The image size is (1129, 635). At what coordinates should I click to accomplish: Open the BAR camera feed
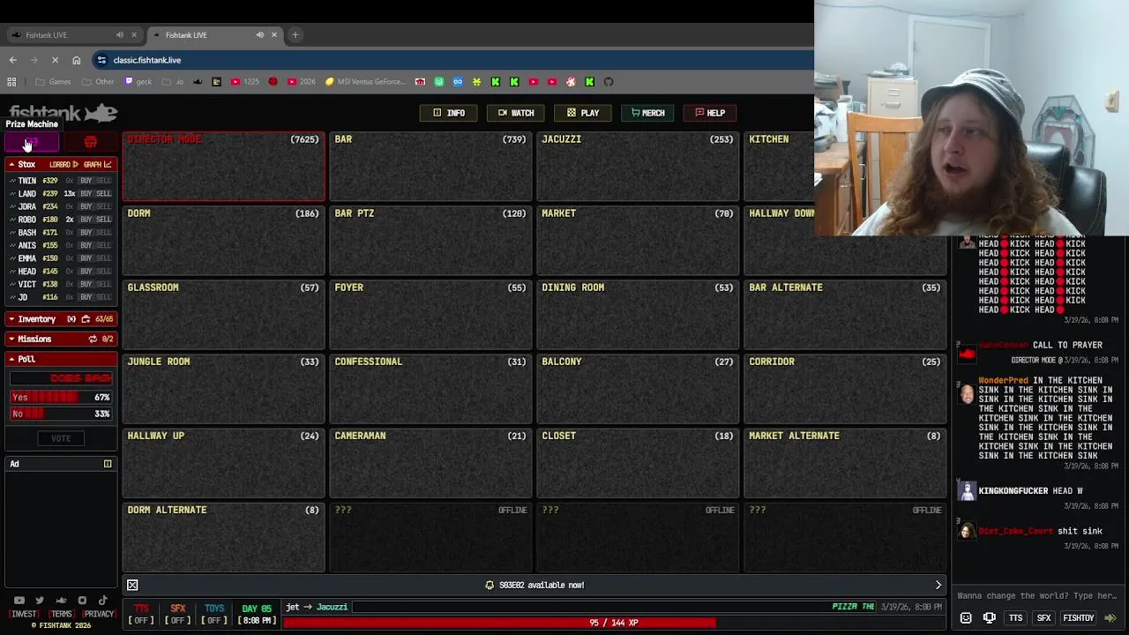point(430,167)
